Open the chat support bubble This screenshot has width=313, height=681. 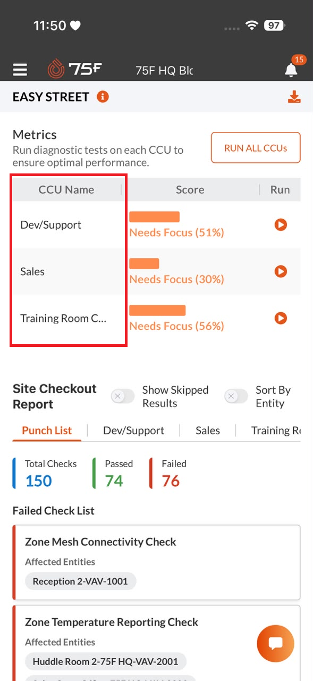click(275, 644)
